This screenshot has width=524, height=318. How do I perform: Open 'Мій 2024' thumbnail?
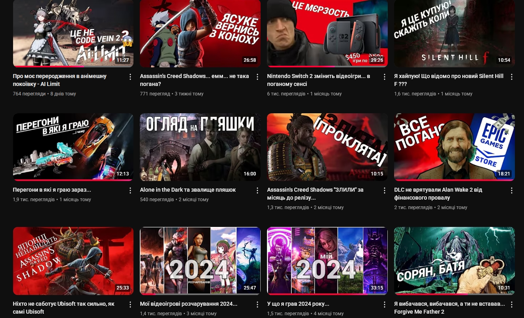coord(327,261)
